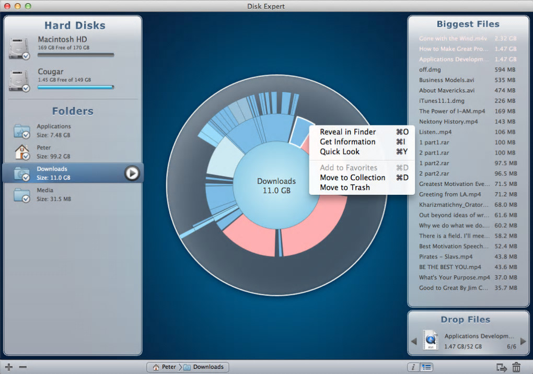Select 1 part2.rar file

click(x=468, y=163)
